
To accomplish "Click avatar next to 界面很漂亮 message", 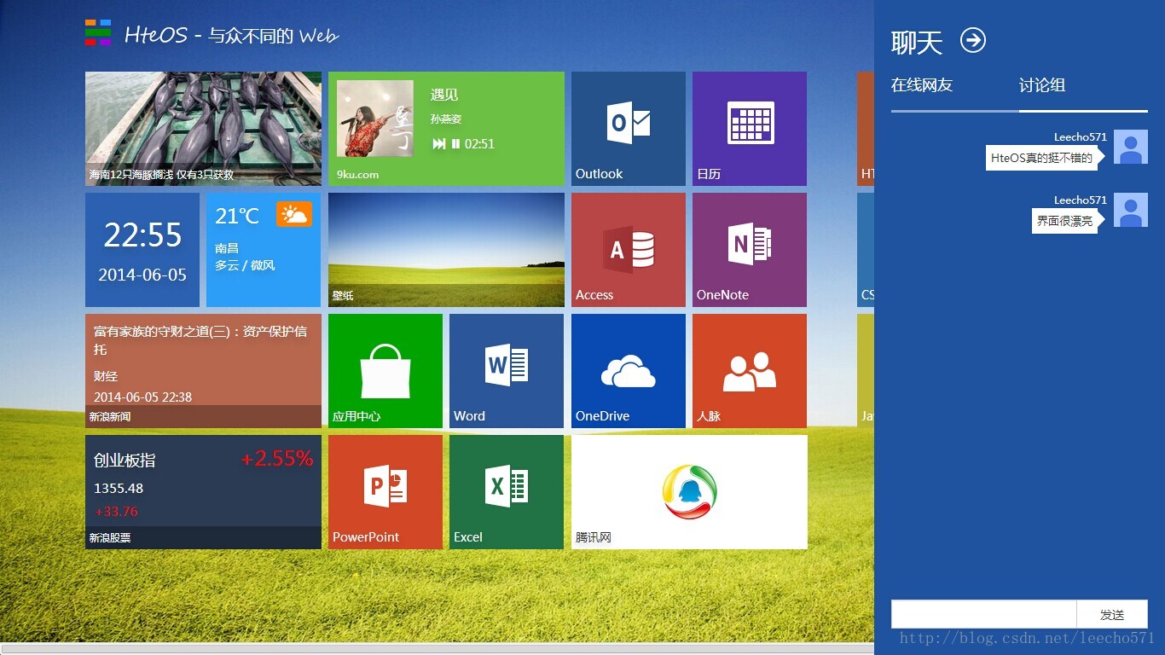I will pos(1131,210).
